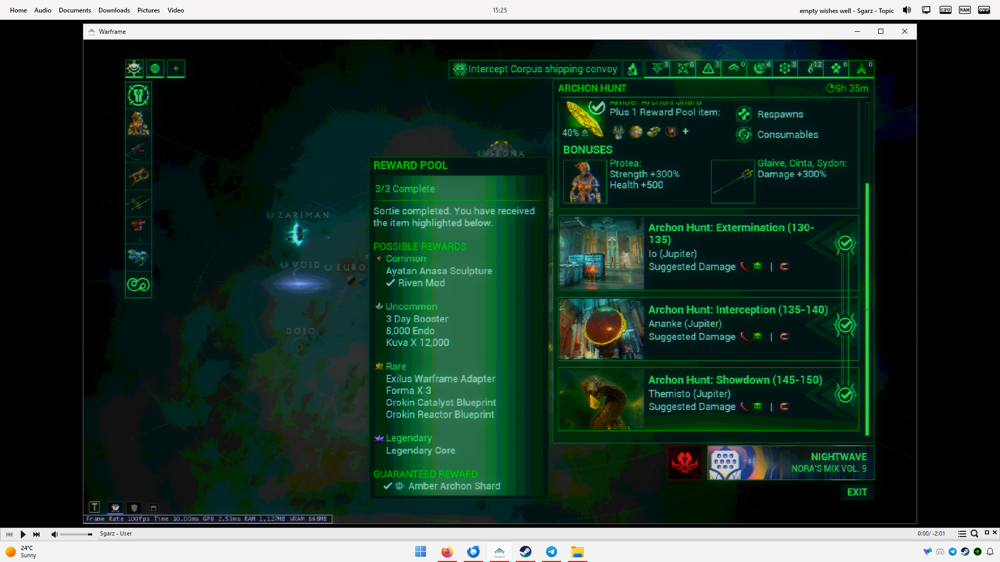Open the invasions crossed-swords tab icon
This screenshot has height=562, width=1000.
click(x=683, y=69)
